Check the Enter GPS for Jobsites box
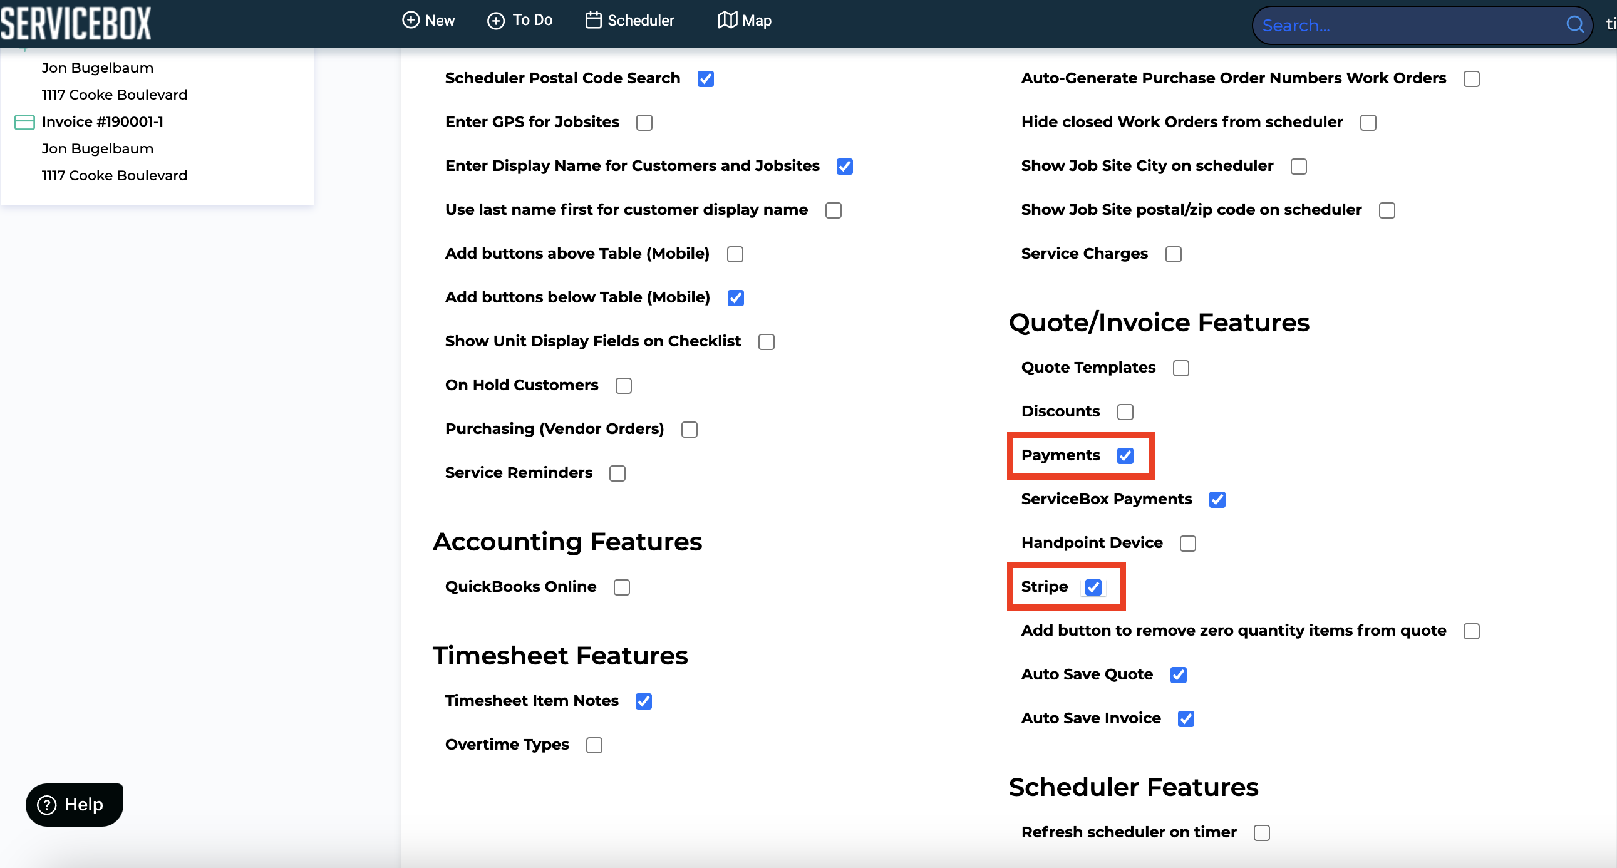Screen dimensions: 1617x868 click(x=644, y=122)
